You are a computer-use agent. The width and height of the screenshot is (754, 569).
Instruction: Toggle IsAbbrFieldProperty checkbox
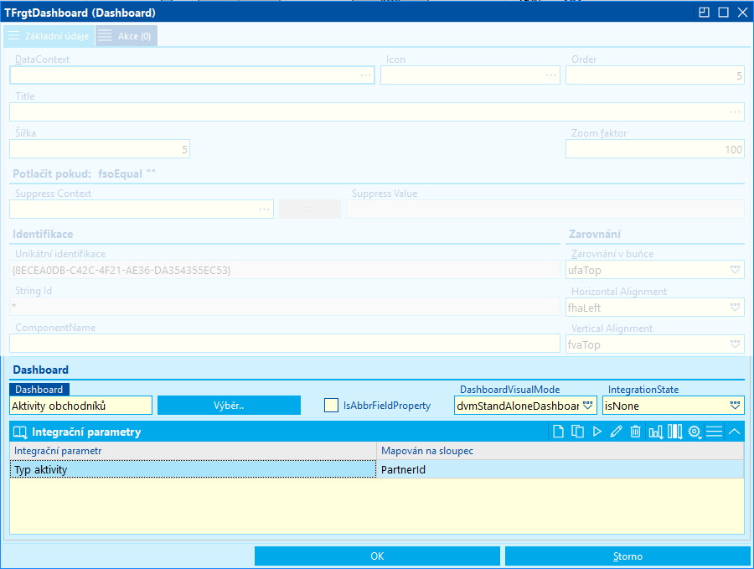(x=331, y=405)
